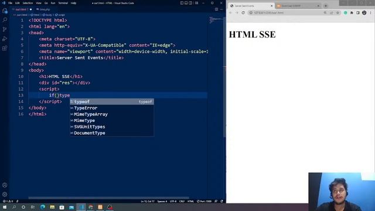
Task: Open the Terminal menu
Action: 63,3
